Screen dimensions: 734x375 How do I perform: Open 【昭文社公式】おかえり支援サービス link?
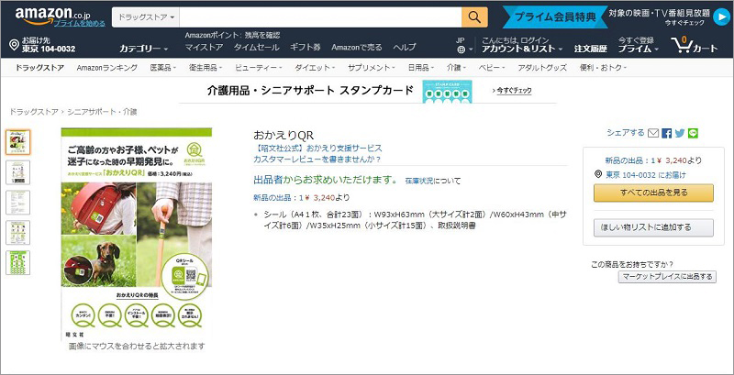pyautogui.click(x=317, y=149)
